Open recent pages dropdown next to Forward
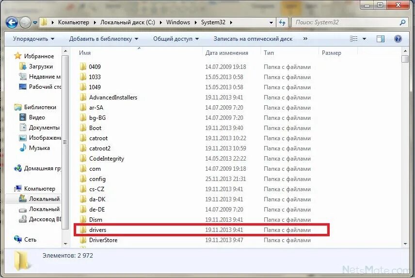Image resolution: width=415 pixels, height=278 pixels. click(x=35, y=23)
